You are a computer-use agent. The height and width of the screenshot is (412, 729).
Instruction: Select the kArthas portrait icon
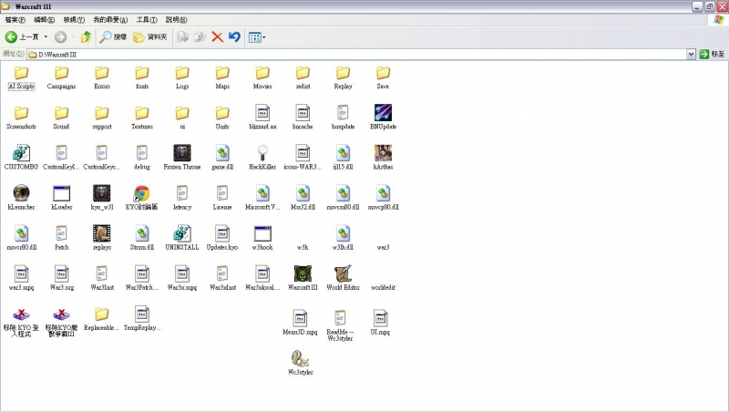pos(384,153)
